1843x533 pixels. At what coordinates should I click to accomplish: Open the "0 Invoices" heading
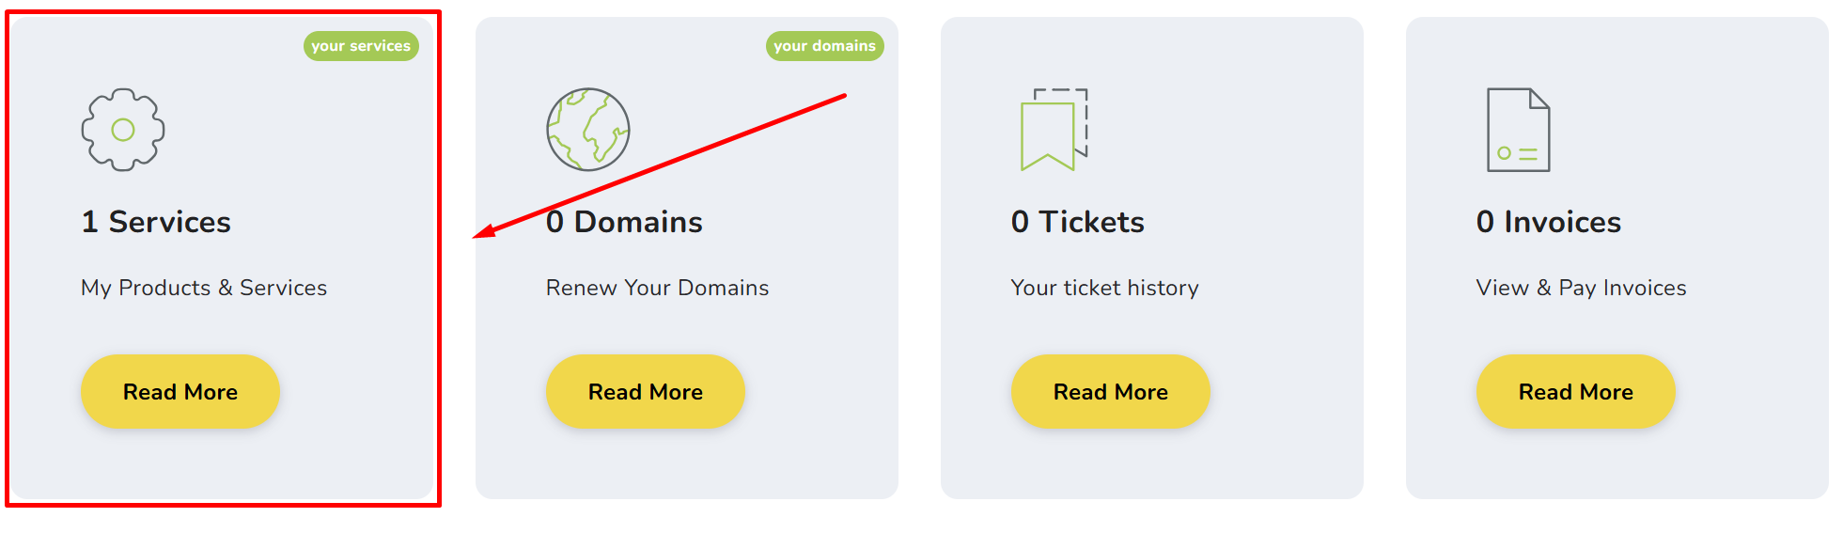[1548, 222]
